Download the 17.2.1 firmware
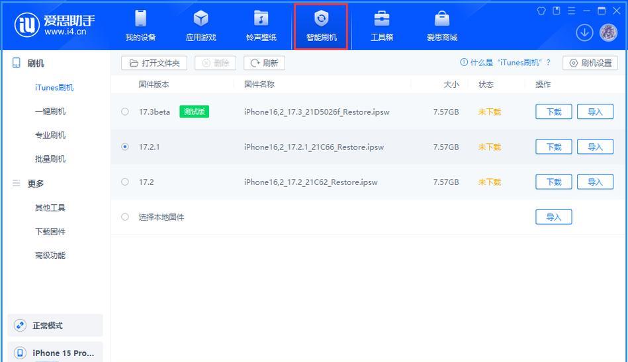 point(553,147)
